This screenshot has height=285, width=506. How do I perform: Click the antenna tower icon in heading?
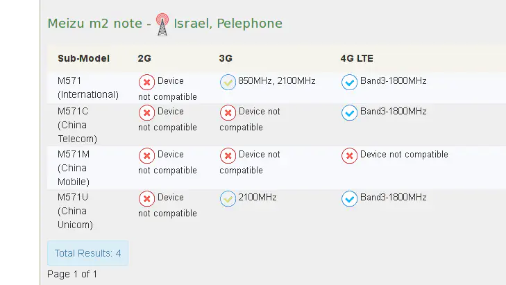tap(162, 25)
